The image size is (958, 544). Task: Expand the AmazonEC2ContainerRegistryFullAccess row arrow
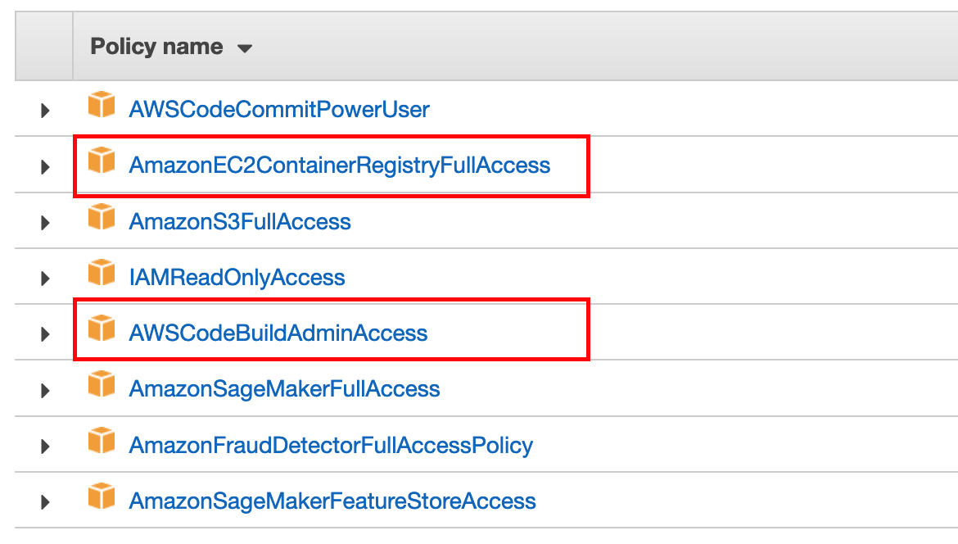(x=44, y=167)
